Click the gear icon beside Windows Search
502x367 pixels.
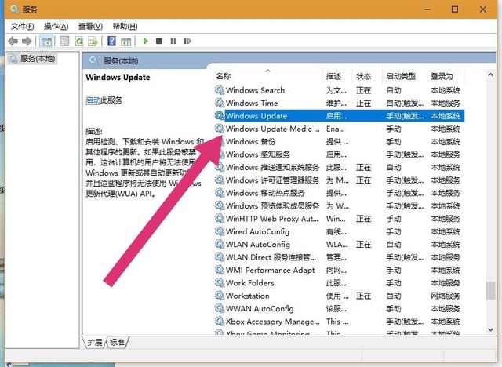coord(220,90)
